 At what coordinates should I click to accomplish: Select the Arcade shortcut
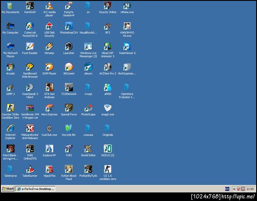pos(10,69)
